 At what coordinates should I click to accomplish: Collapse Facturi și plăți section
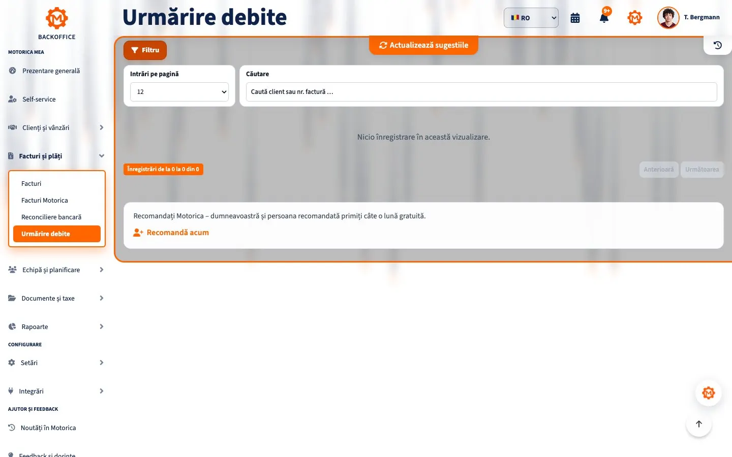coord(56,156)
